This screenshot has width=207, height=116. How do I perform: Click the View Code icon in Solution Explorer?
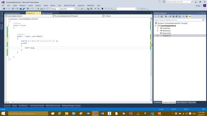pyautogui.click(x=183, y=16)
